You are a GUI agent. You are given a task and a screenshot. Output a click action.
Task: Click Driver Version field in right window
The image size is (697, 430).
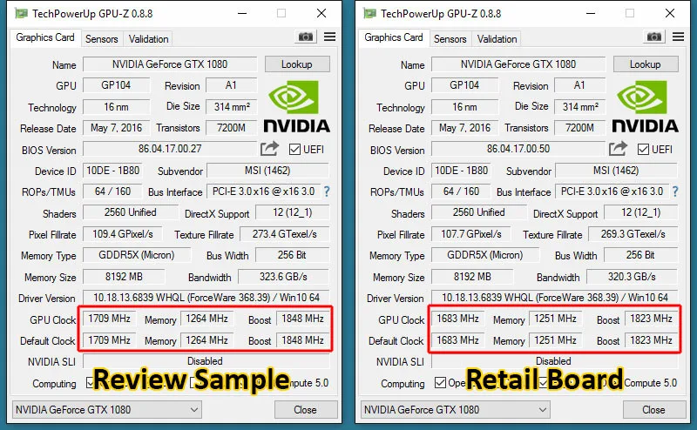pos(555,298)
